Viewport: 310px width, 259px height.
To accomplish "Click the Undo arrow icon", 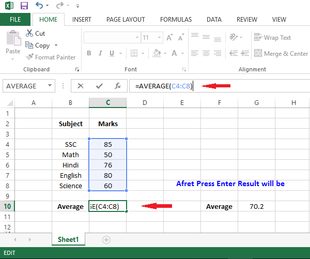I will click(39, 5).
